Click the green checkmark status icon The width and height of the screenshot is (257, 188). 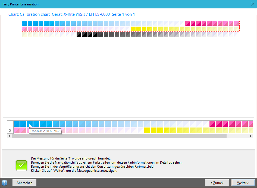coord(21,165)
